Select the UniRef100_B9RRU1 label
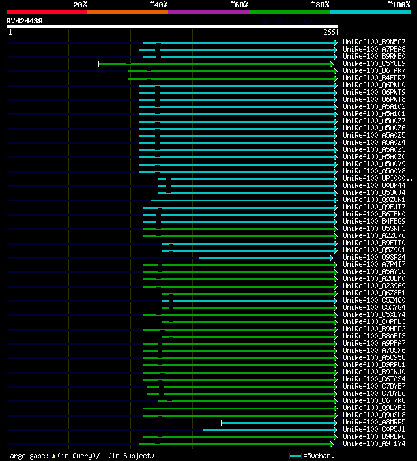Viewport: 417px width, 461px height. [x=374, y=365]
